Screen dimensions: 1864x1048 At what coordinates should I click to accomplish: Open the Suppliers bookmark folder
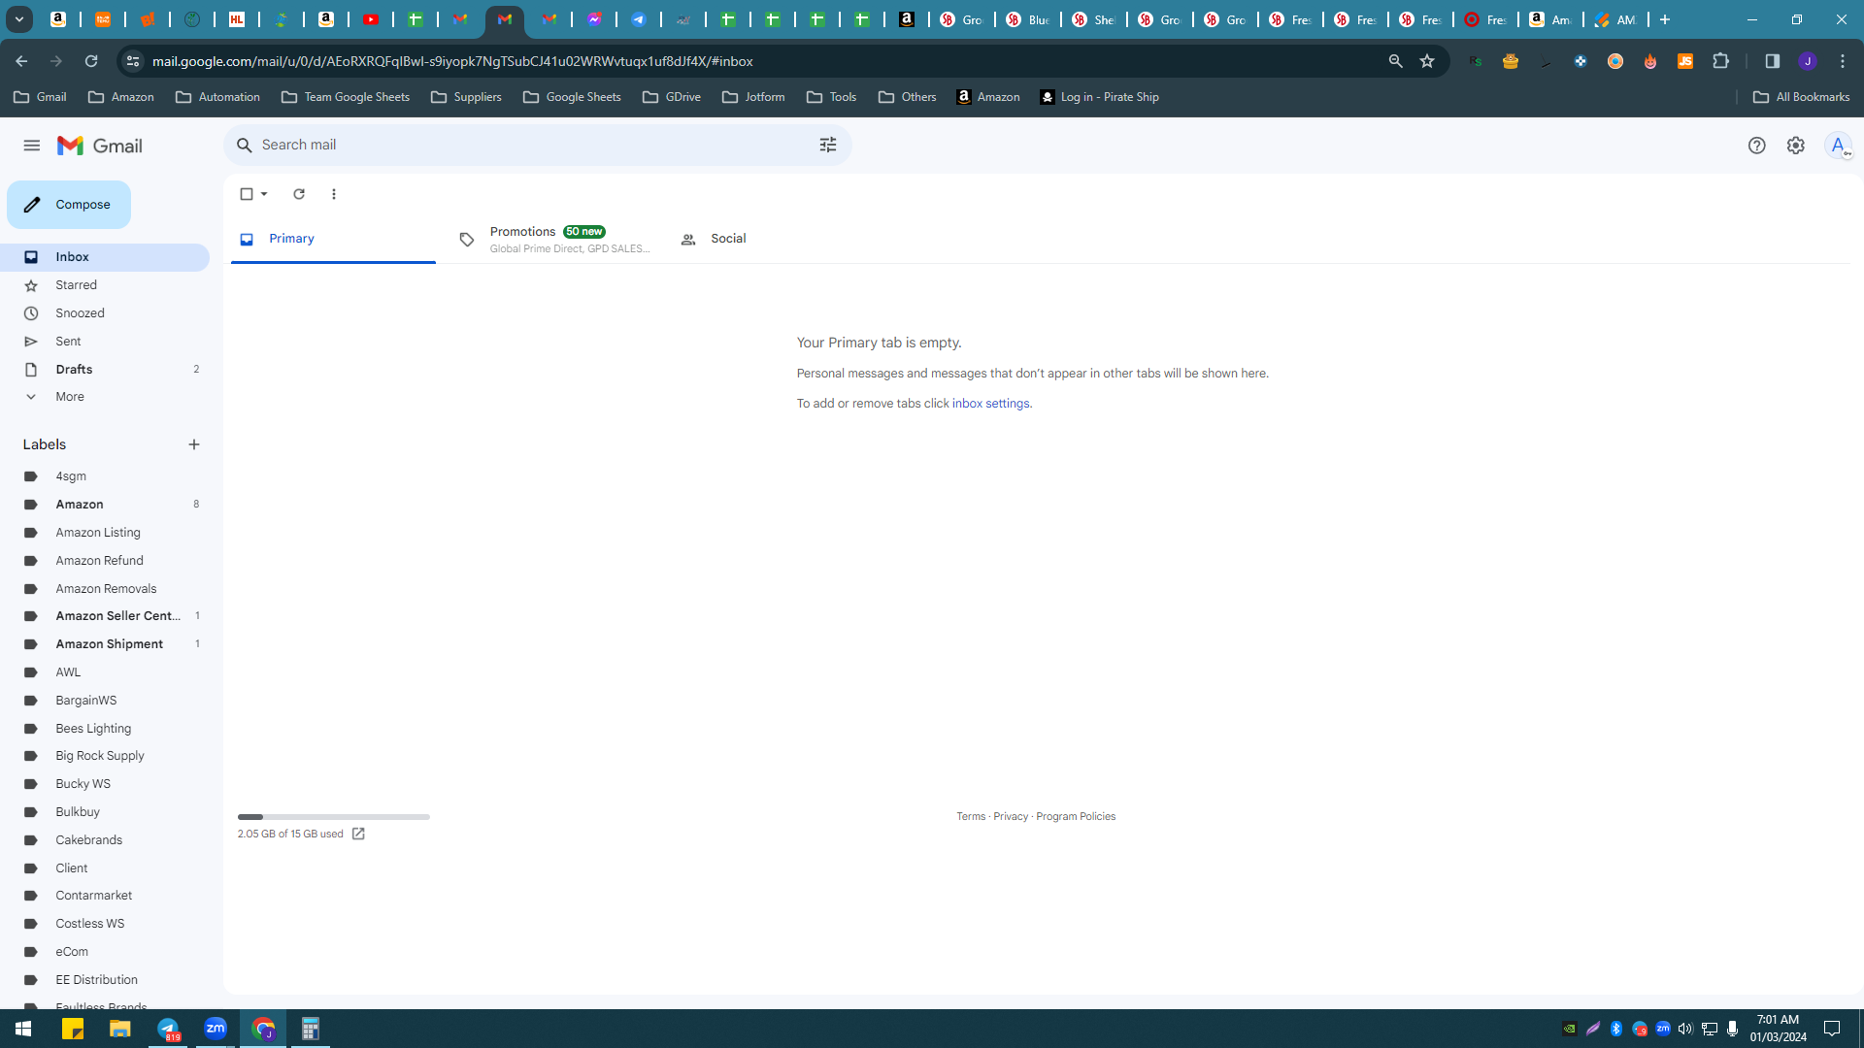pyautogui.click(x=466, y=97)
